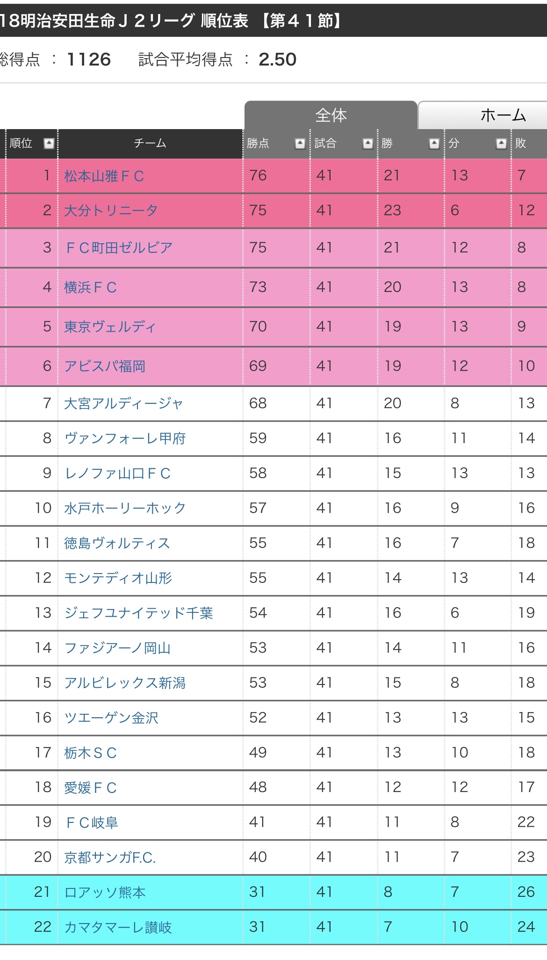Click the ＦＣ町田ゼルビア link
The height and width of the screenshot is (960, 547).
pyautogui.click(x=119, y=247)
